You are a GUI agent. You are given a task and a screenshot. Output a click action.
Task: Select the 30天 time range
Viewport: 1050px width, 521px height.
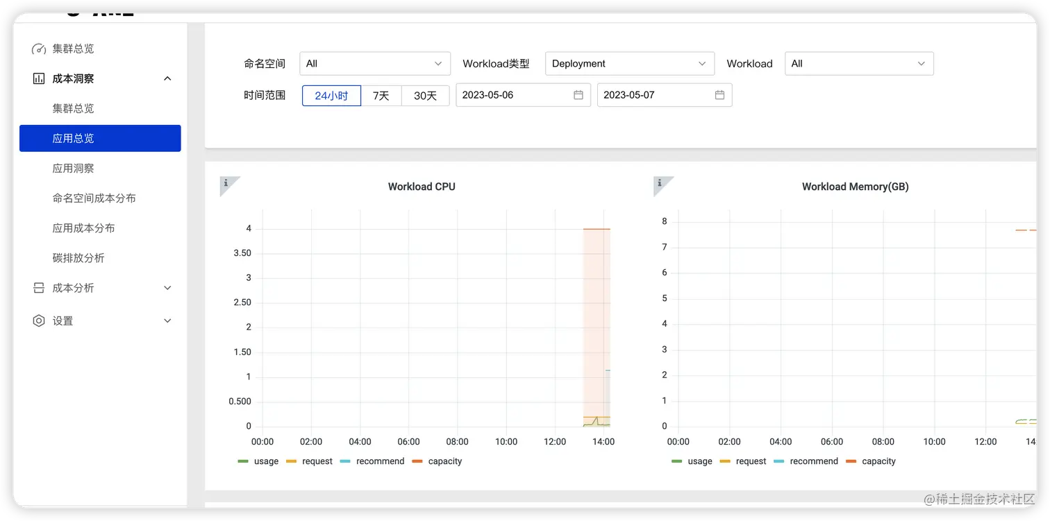tap(426, 96)
